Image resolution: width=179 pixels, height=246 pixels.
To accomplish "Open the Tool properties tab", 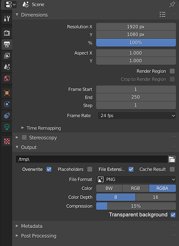I will click(x=7, y=19).
